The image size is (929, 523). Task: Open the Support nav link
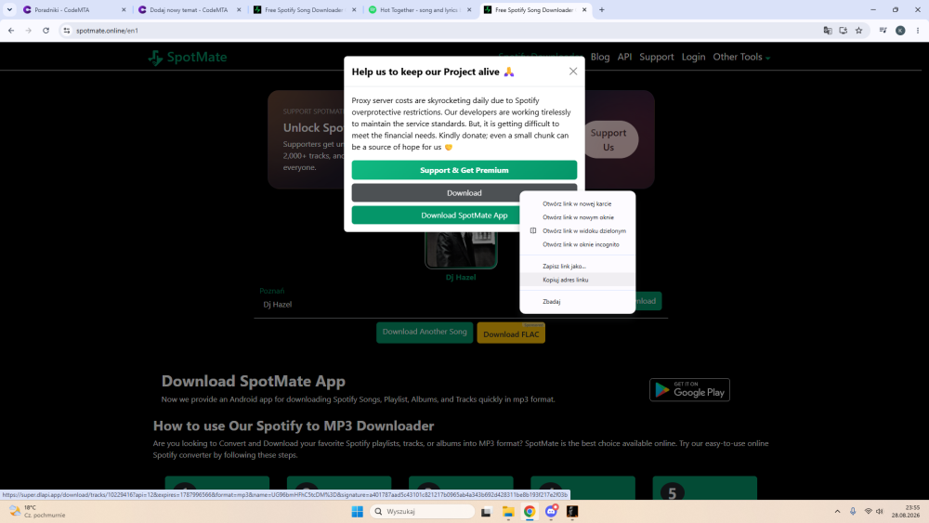657,57
